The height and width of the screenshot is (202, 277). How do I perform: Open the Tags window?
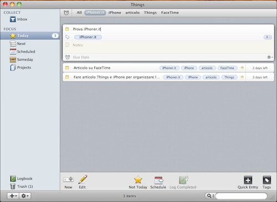pos(266,180)
